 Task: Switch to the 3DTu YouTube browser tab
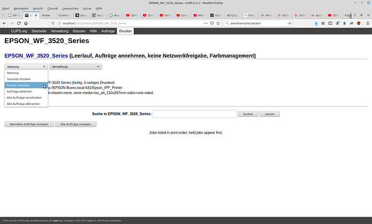(x=334, y=15)
